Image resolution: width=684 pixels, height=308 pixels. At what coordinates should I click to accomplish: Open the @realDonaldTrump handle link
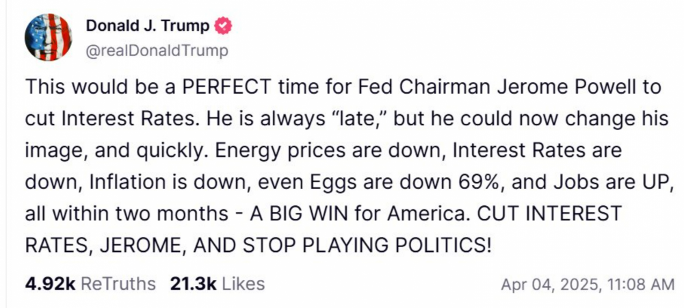coord(157,51)
